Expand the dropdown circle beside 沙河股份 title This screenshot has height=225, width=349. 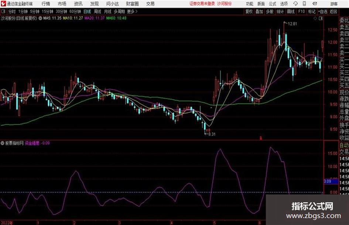click(x=40, y=18)
